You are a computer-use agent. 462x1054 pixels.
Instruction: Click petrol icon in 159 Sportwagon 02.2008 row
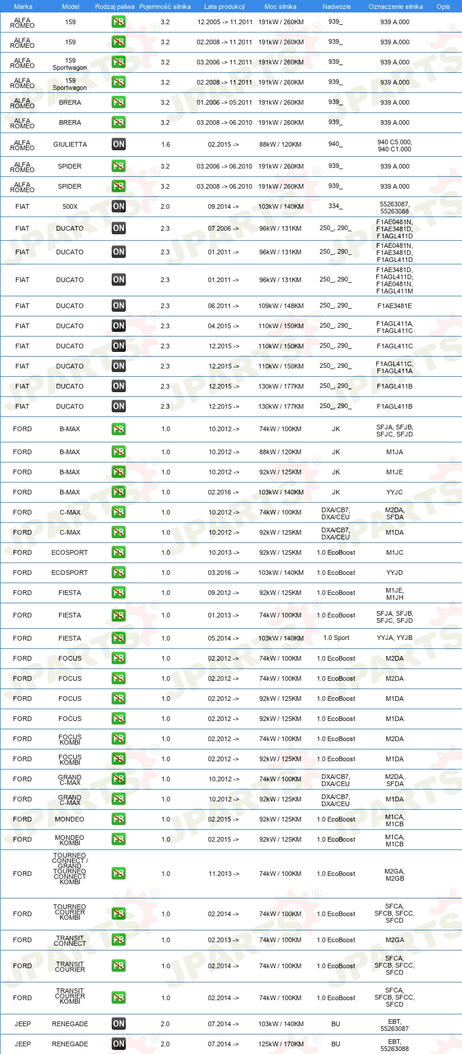tap(119, 82)
